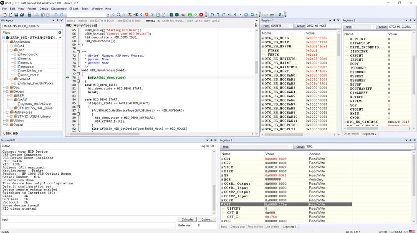Click the Terminal I/O Input field
The image size is (417, 233).
click(x=88, y=226)
